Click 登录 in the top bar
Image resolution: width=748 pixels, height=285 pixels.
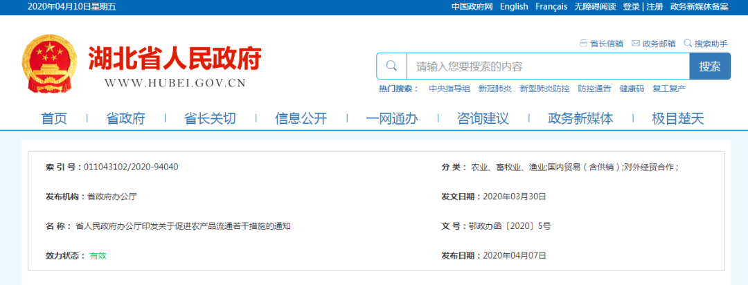(x=632, y=7)
